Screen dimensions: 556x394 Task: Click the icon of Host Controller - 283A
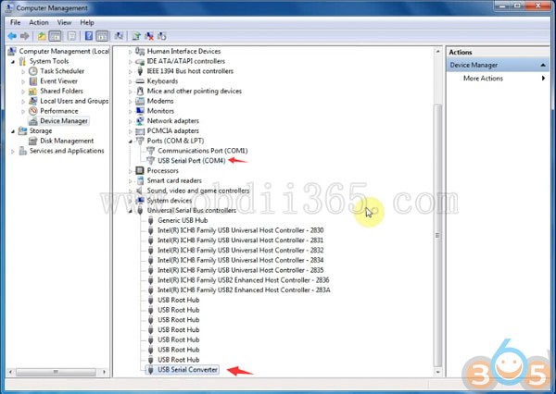click(151, 289)
